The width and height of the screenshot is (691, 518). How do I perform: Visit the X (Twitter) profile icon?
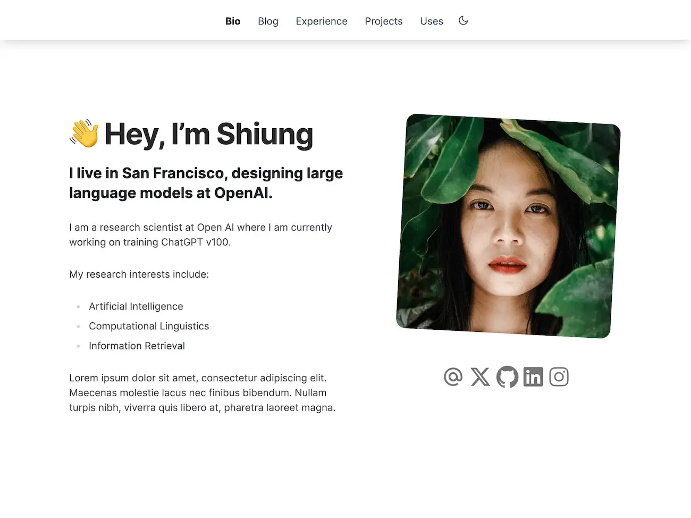tap(480, 377)
